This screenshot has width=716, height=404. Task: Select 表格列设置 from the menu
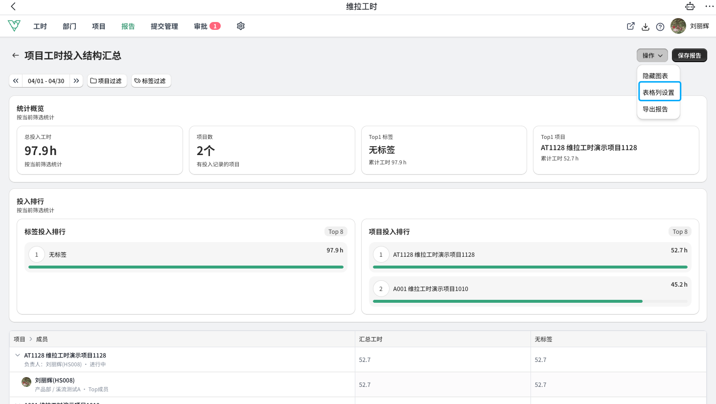tap(659, 92)
